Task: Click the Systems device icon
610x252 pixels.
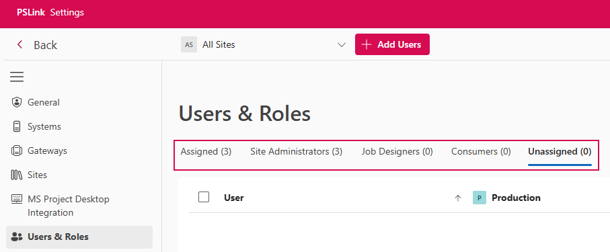Action: (x=16, y=126)
